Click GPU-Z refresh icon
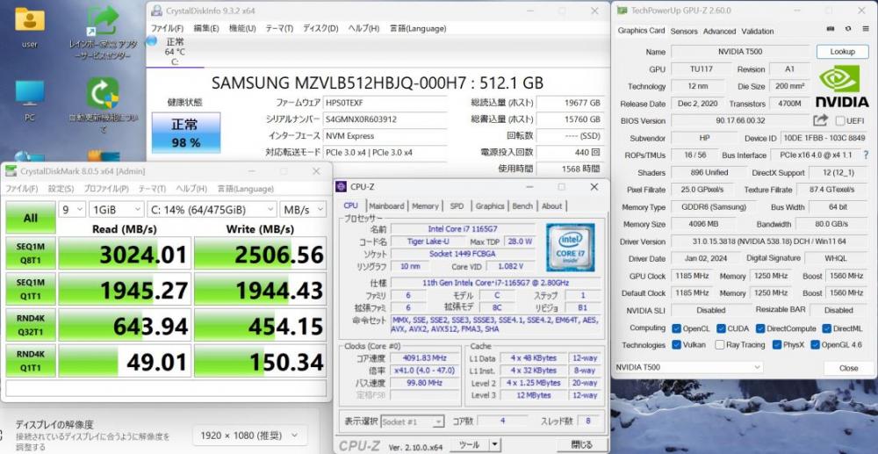 click(x=848, y=29)
